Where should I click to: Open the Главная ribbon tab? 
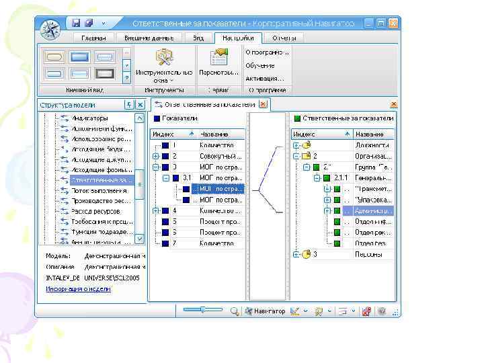click(93, 38)
